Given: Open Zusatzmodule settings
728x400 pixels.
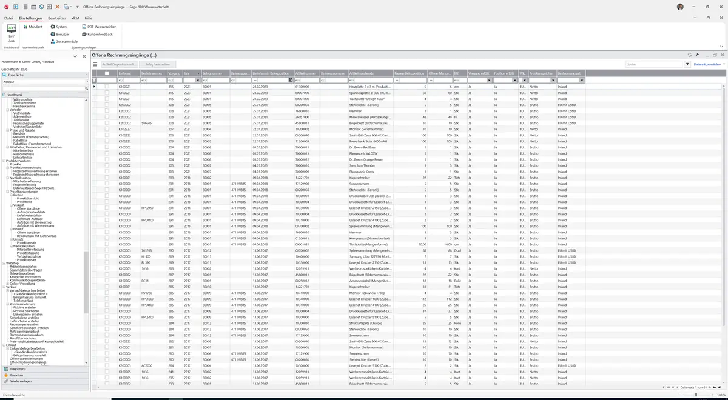Looking at the screenshot, I should [64, 42].
